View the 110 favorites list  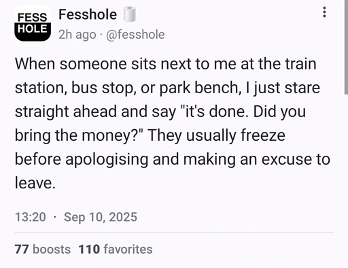[116, 249]
